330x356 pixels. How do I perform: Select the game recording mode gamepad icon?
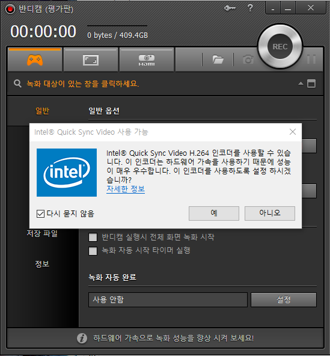(35, 60)
